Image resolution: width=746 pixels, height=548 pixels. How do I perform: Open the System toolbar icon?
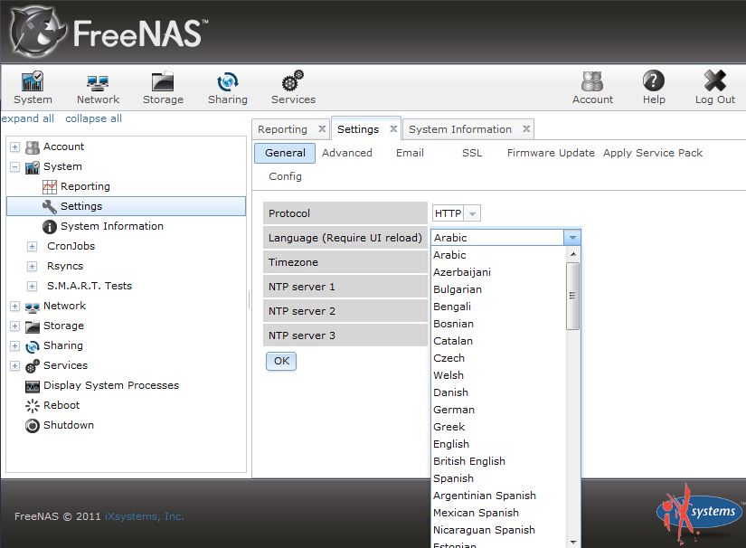tap(33, 82)
